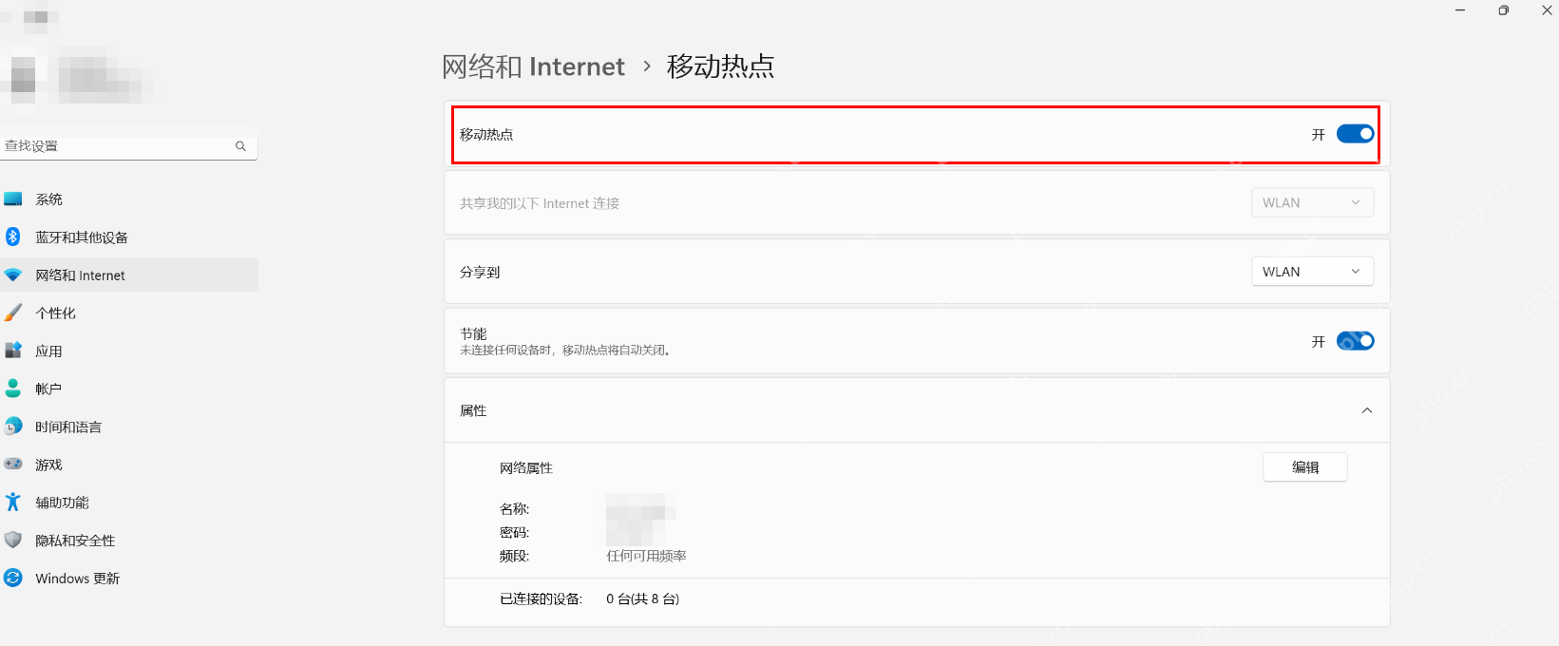Open 应用 settings category
The width and height of the screenshot is (1559, 646).
pos(129,351)
